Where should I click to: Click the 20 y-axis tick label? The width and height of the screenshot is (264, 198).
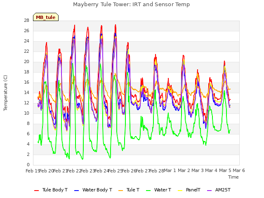tap(26, 61)
